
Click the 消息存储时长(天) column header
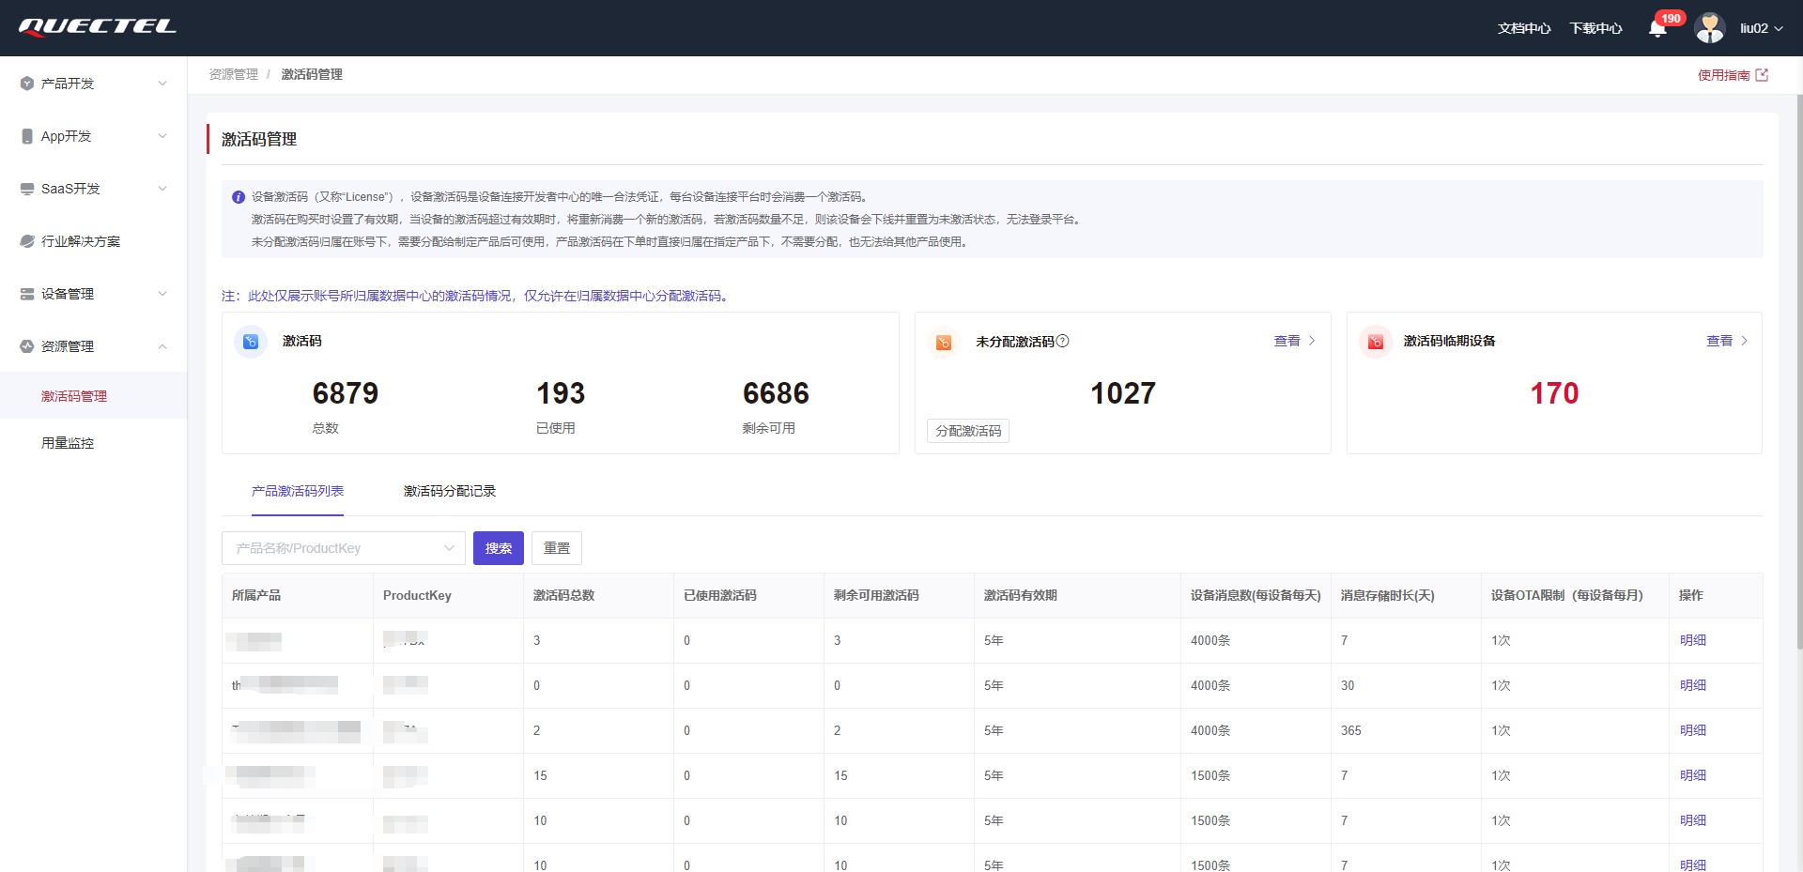1387,595
